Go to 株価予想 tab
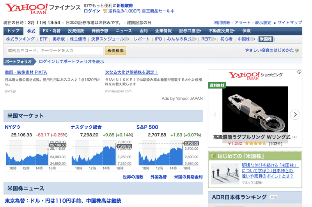The width and height of the screenshot is (312, 207). (x=100, y=31)
